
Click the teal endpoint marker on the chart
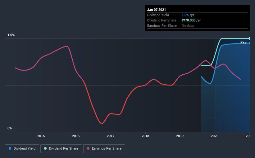pos(249,39)
